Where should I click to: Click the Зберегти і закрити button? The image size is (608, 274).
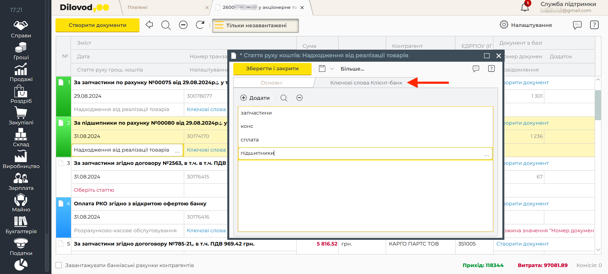point(272,69)
